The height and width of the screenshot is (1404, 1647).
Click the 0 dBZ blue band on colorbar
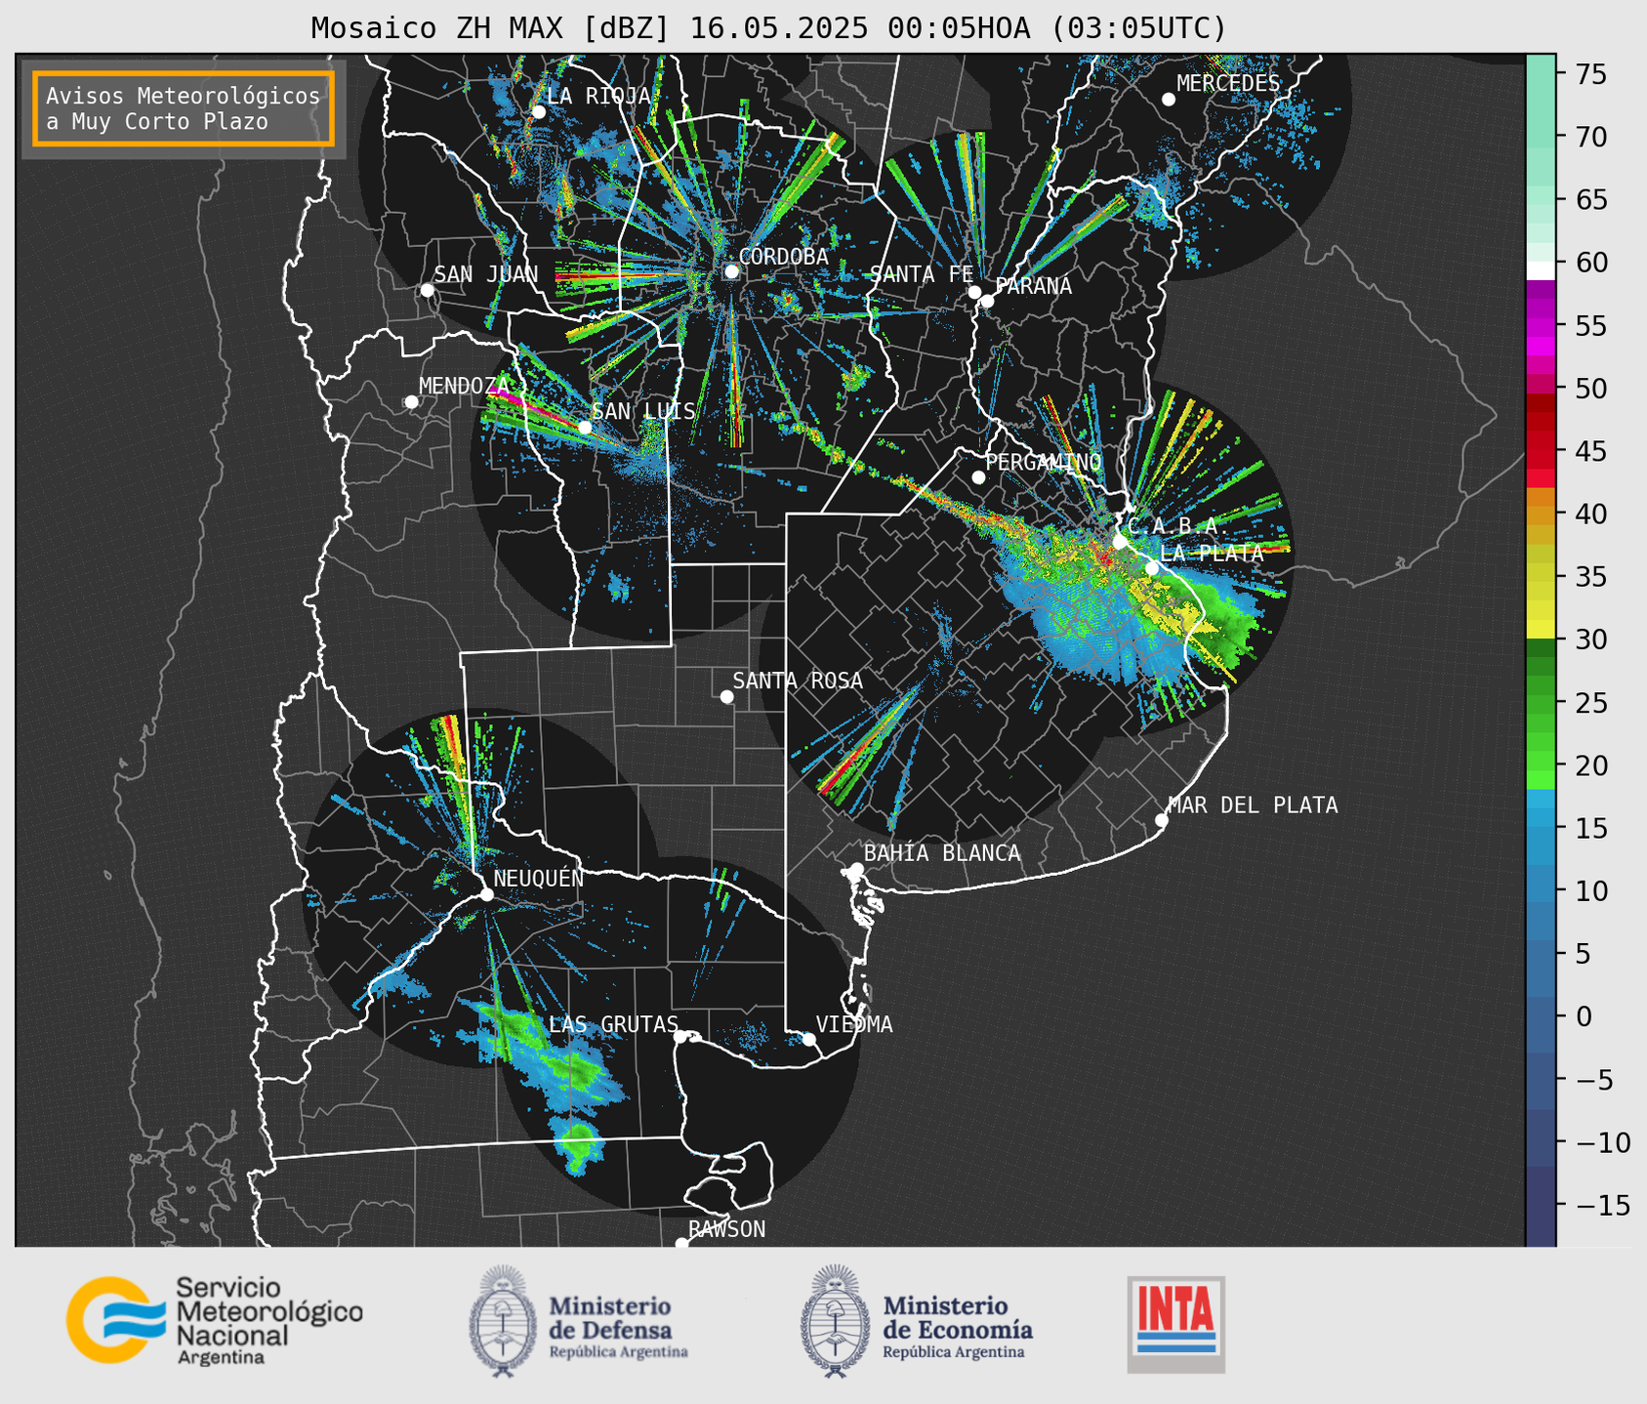coord(1541,1016)
